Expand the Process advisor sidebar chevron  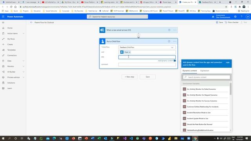(24, 78)
